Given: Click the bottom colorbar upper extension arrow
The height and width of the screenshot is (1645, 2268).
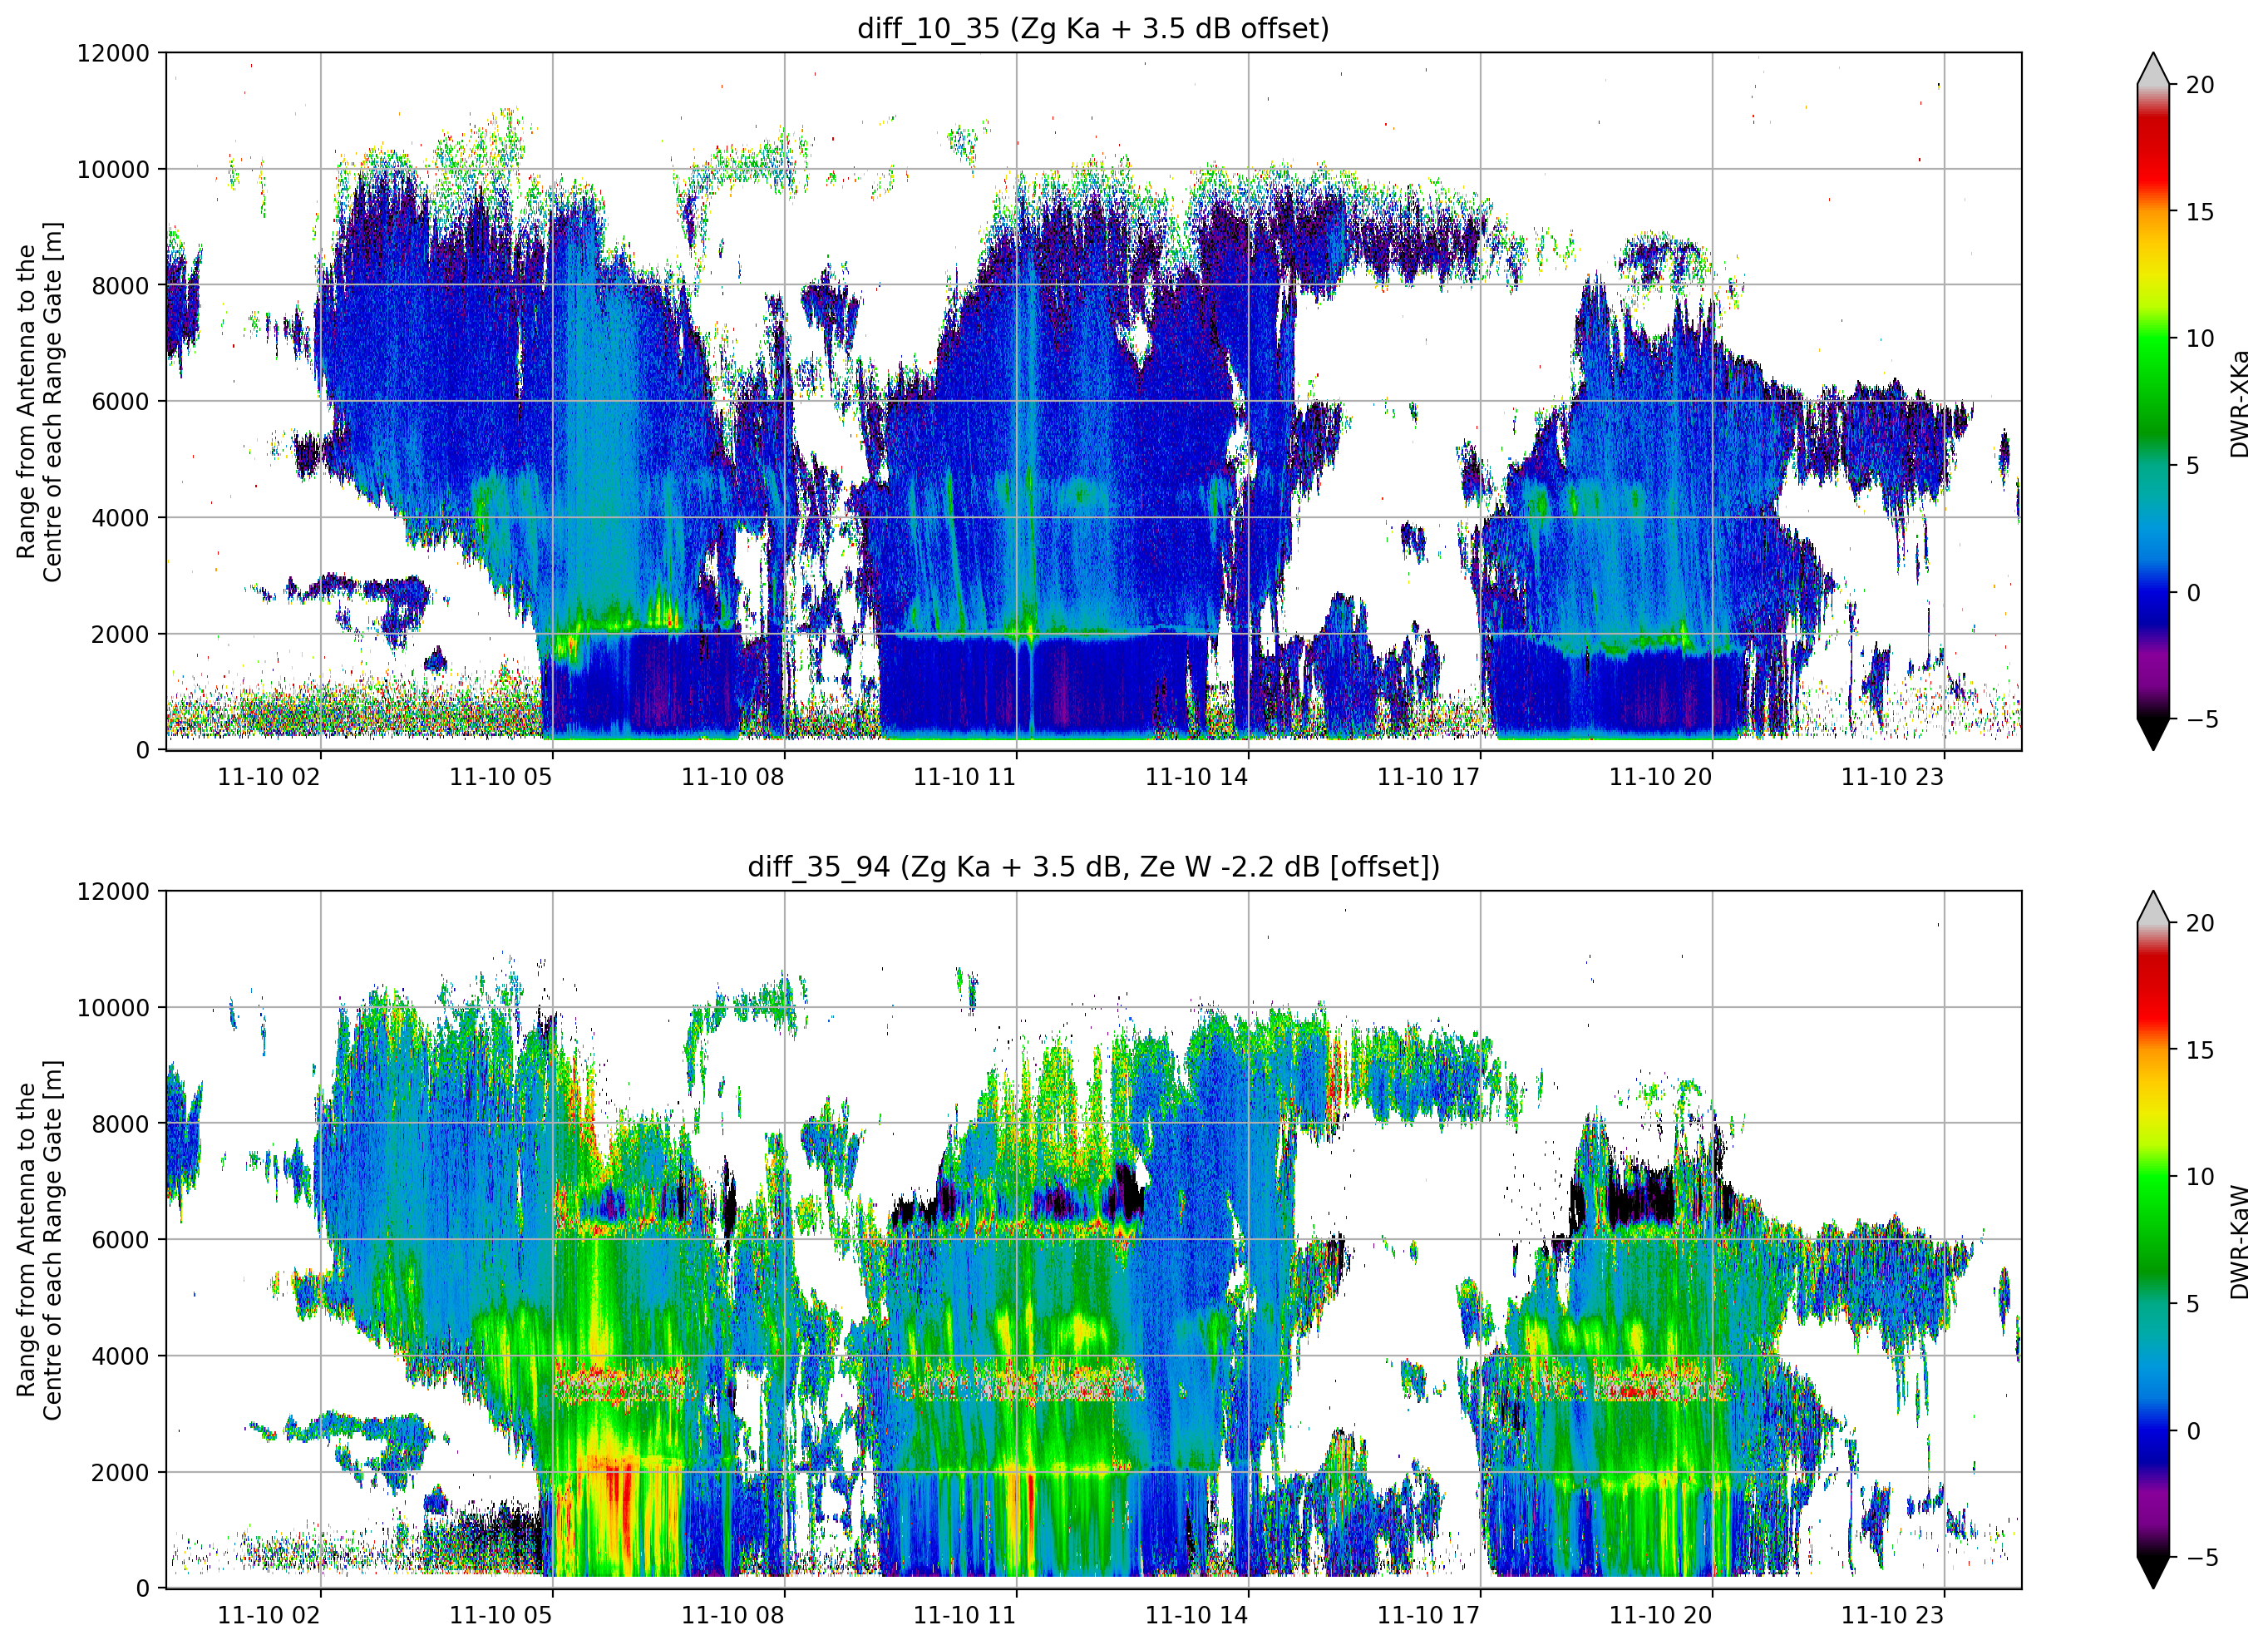Looking at the screenshot, I should click(2153, 907).
